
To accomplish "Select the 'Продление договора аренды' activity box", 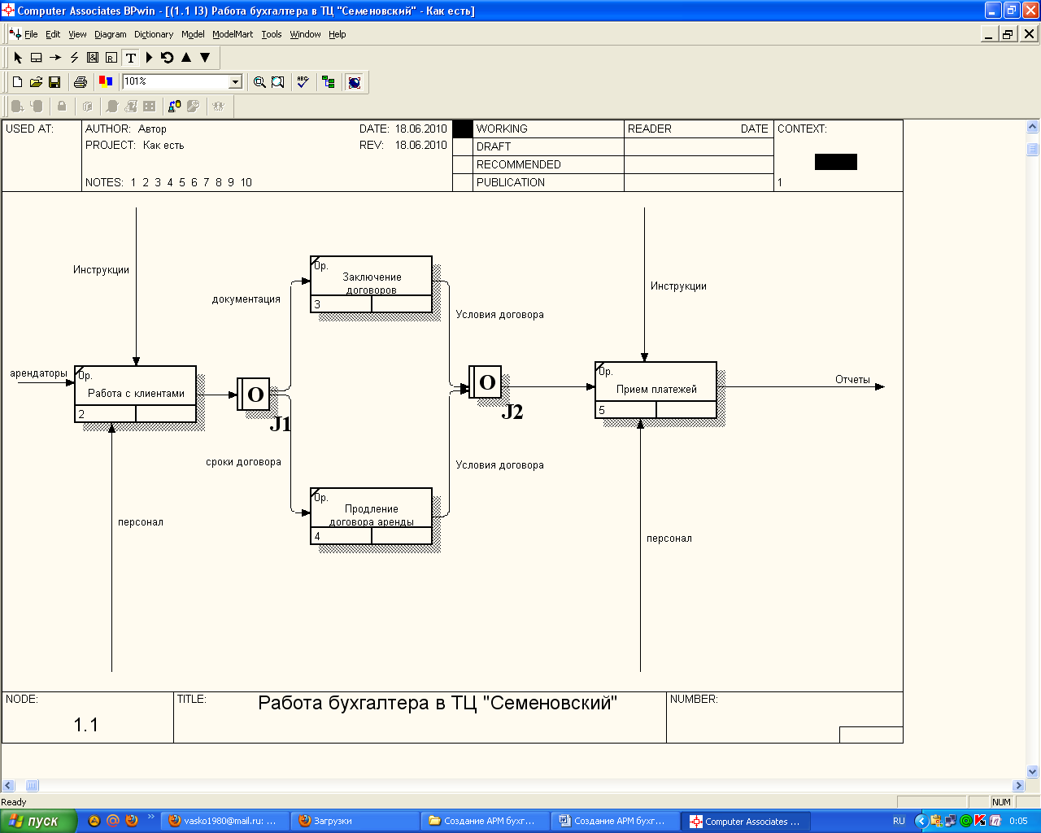I will tap(372, 516).
